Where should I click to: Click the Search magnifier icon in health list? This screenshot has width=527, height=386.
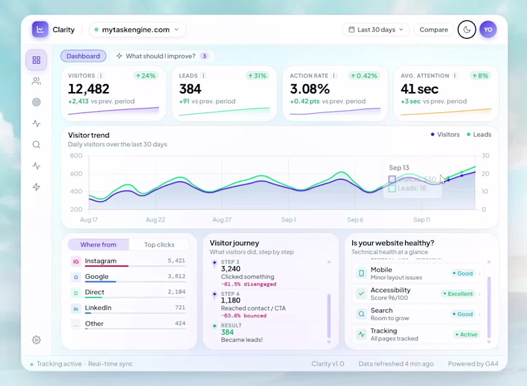coord(361,314)
